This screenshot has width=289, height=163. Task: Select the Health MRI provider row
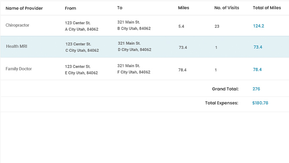144,47
